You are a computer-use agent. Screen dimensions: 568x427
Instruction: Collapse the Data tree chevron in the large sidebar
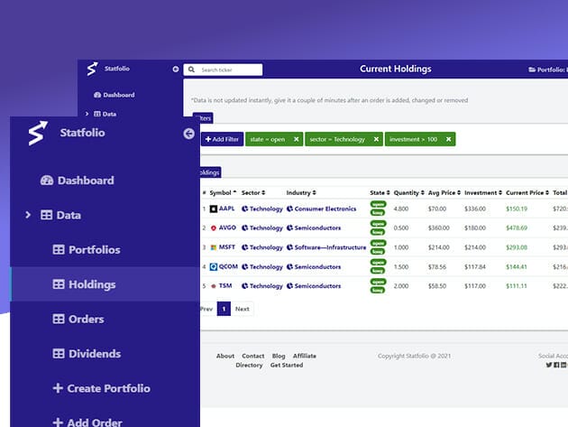(28, 215)
